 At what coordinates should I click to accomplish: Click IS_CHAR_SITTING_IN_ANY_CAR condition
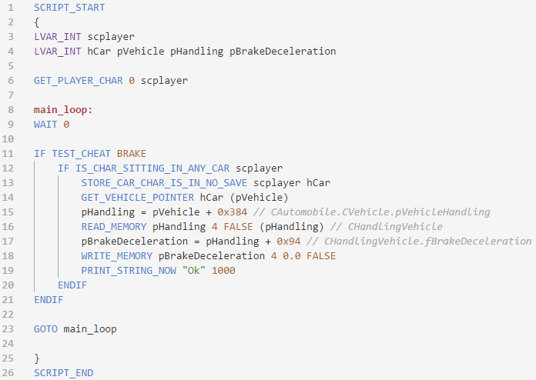point(152,168)
